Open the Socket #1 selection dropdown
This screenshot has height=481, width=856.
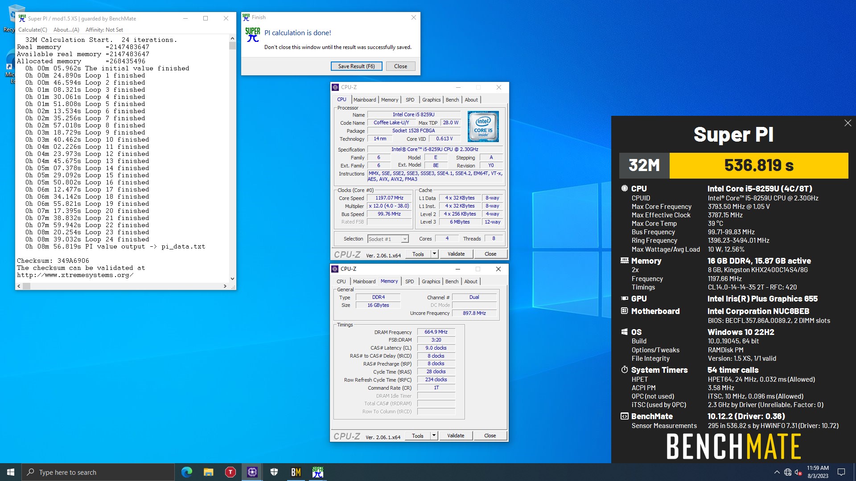[x=388, y=239]
